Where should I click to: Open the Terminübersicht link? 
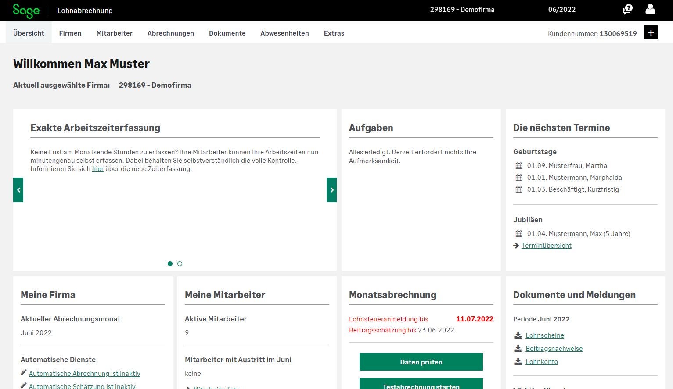pyautogui.click(x=546, y=246)
